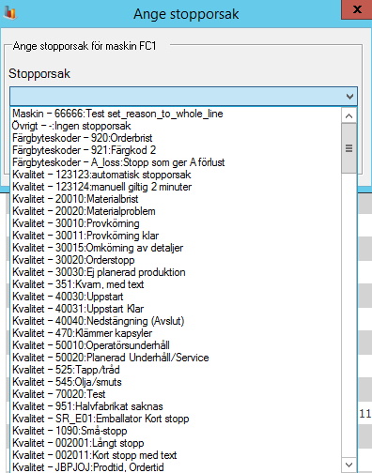372x473 pixels.
Task: Select Kvalitet – 70020:Test
Action: pos(176,394)
